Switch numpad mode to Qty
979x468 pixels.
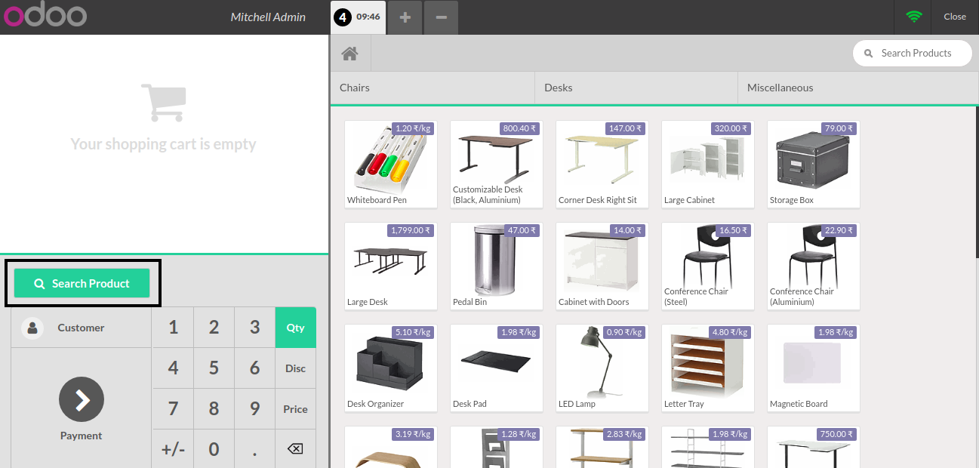point(295,328)
